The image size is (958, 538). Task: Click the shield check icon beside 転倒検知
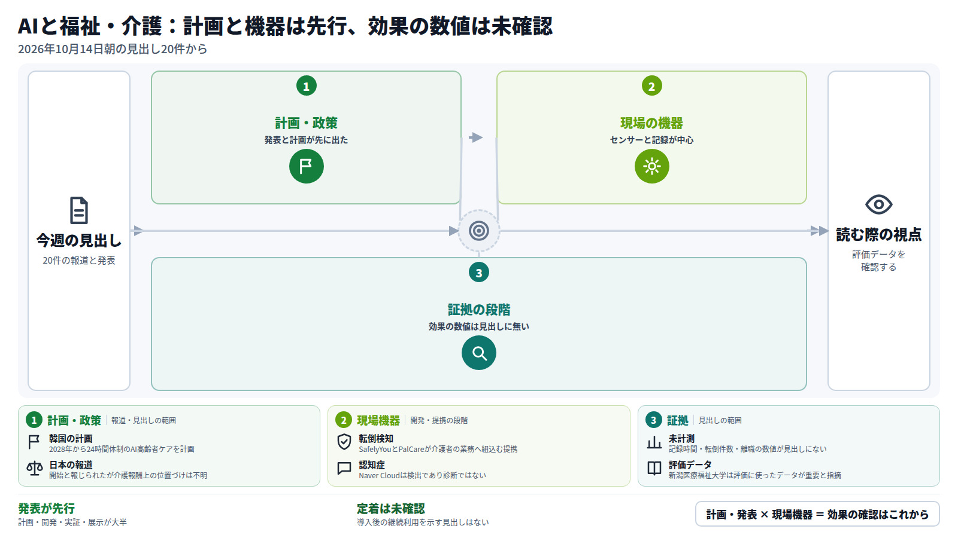click(x=344, y=442)
